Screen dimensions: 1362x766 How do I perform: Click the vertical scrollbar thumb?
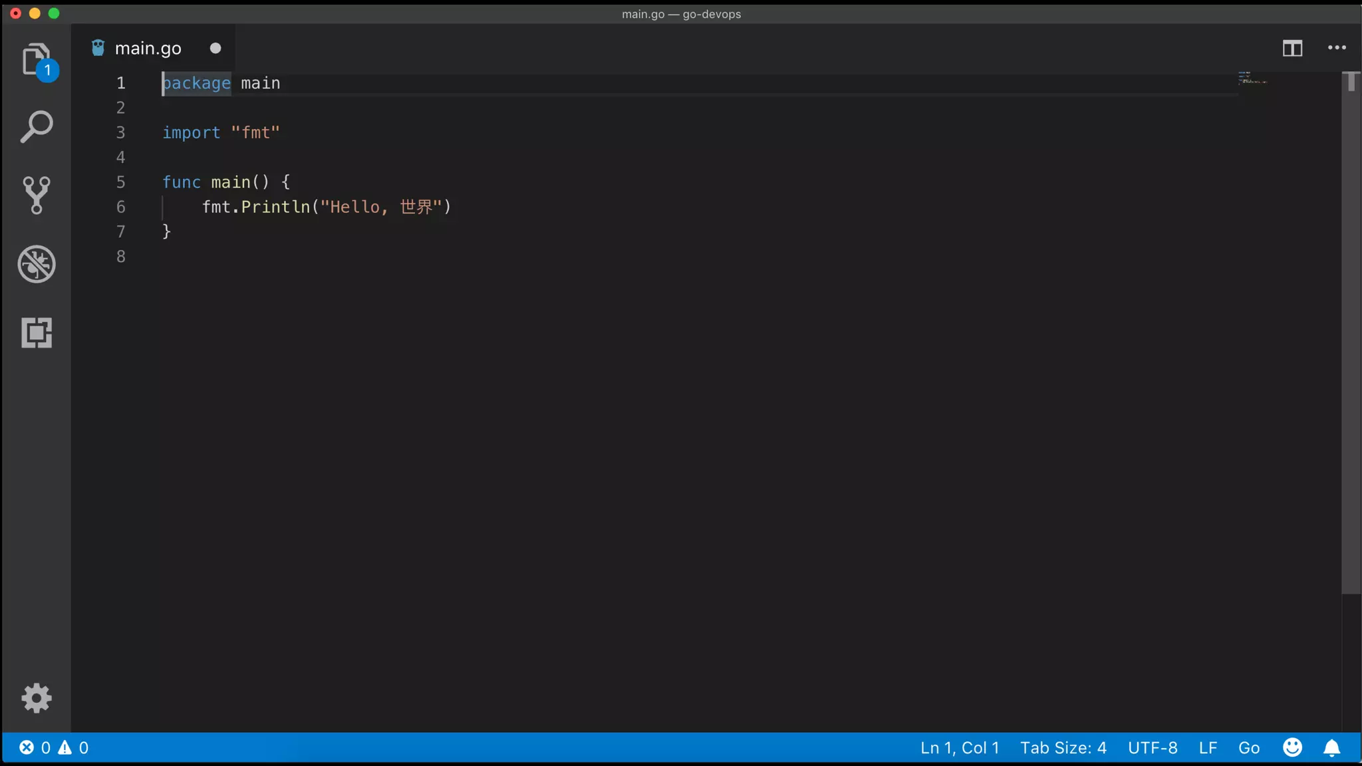click(x=1351, y=332)
